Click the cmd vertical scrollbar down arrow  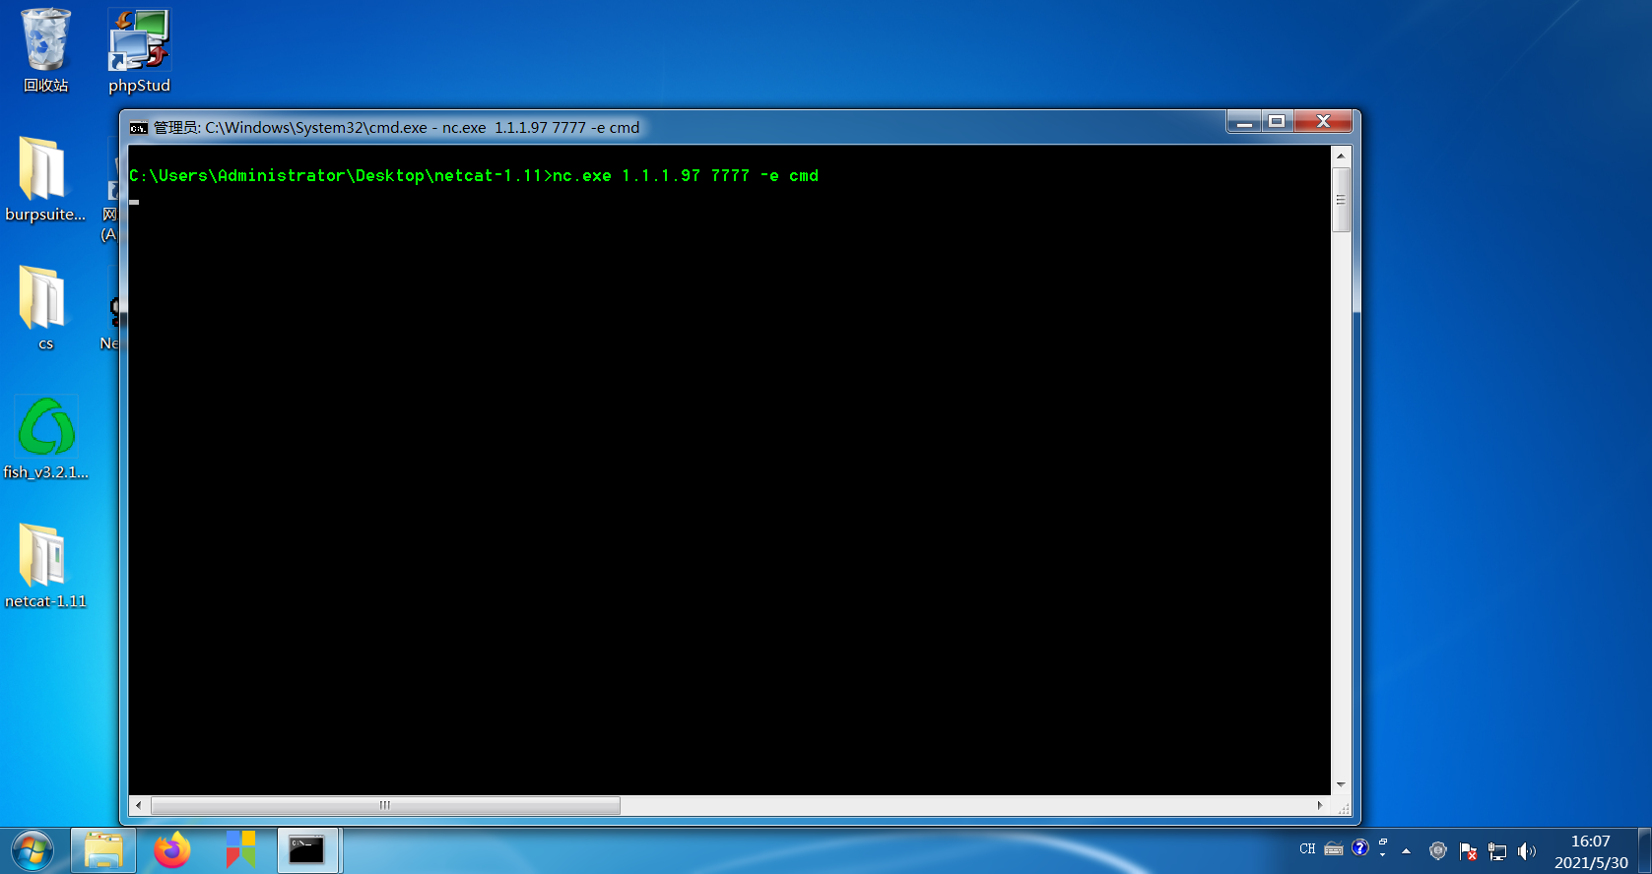[x=1341, y=784]
